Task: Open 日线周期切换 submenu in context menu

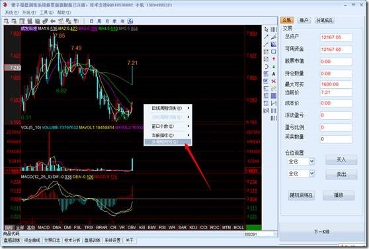Action: pos(168,108)
